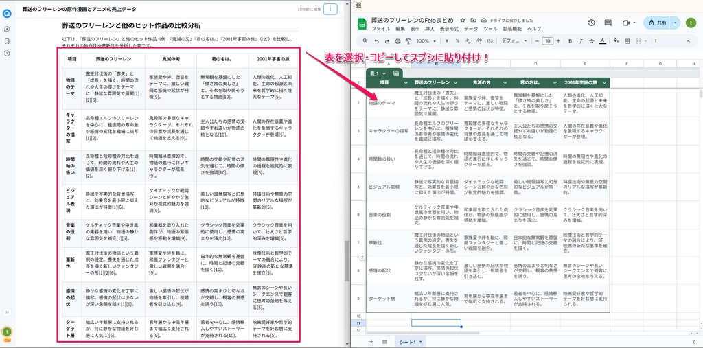Open zoom level 100% dropdown
The image size is (703, 348).
click(x=426, y=41)
